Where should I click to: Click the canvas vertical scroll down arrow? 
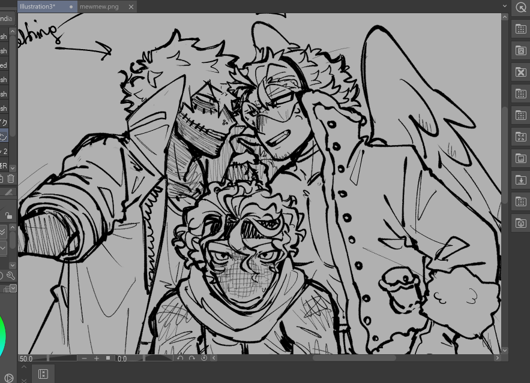505,351
